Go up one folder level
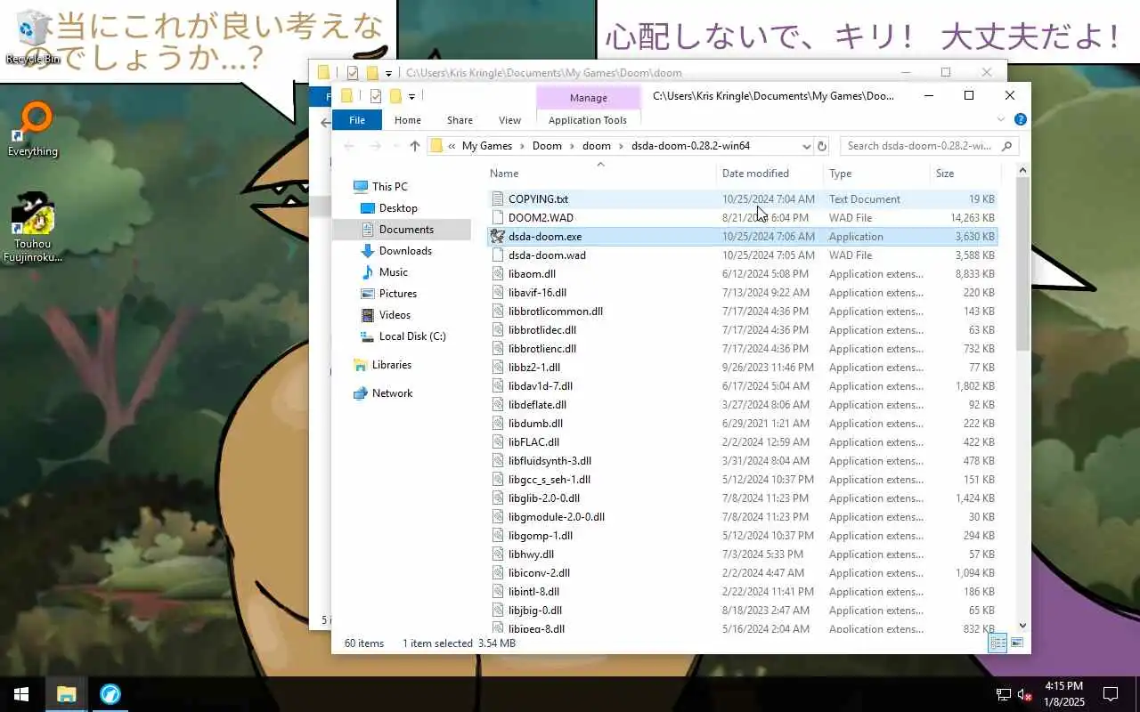This screenshot has height=712, width=1140. (x=414, y=146)
